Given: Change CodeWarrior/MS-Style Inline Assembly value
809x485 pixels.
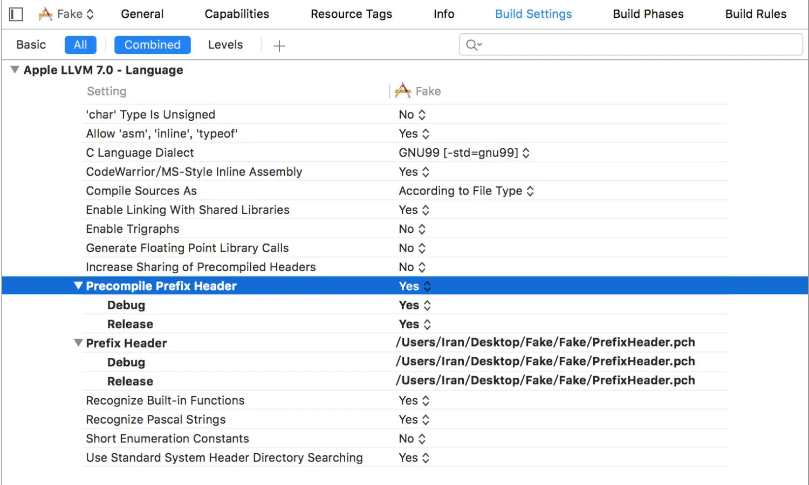Looking at the screenshot, I should click(x=414, y=172).
